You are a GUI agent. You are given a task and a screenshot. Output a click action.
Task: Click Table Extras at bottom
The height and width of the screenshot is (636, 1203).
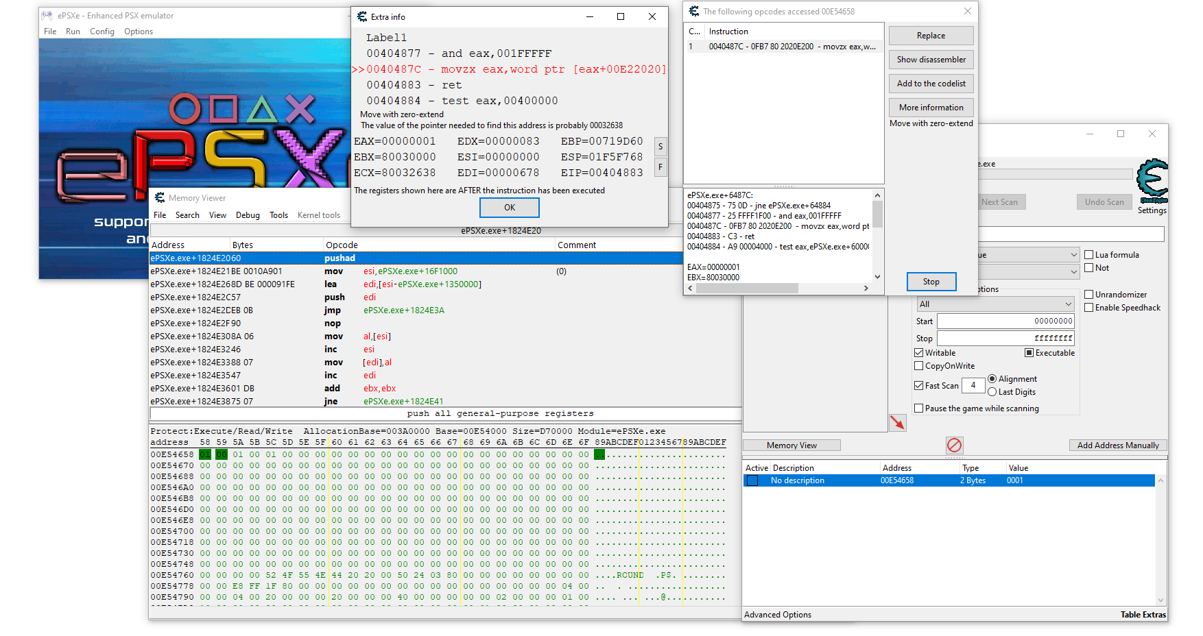[1143, 614]
